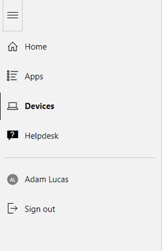This screenshot has height=251, width=162.
Task: Click the Home house icon
Action: [x=13, y=46]
